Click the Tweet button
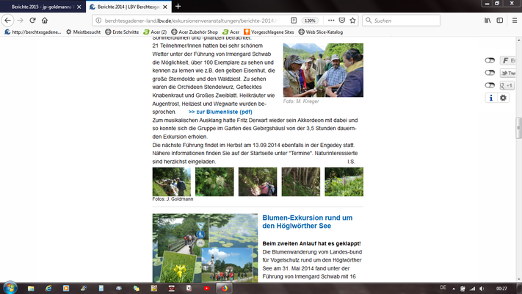522x294 pixels. coord(508,73)
